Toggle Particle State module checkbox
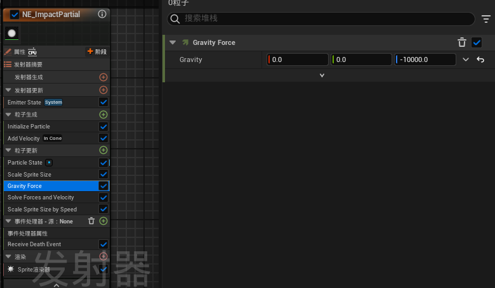 103,163
